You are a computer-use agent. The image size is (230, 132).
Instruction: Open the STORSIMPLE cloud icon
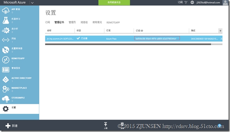click(6, 99)
